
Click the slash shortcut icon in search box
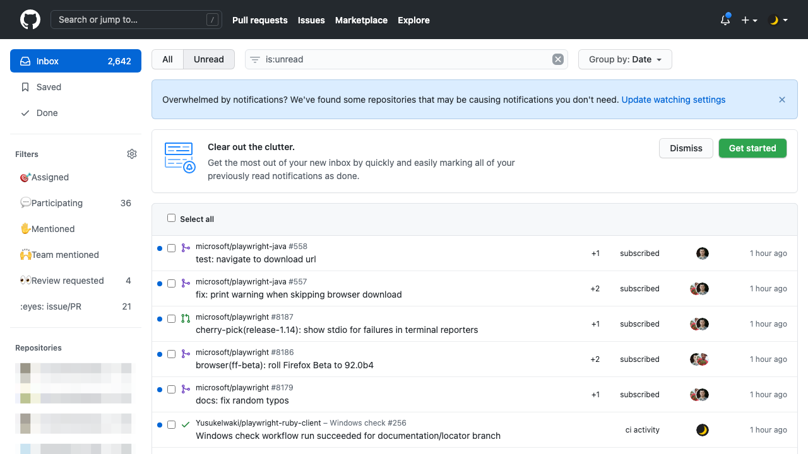tap(213, 20)
